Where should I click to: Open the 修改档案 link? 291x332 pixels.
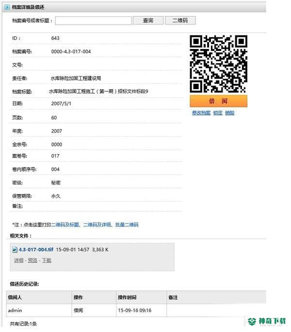(201, 113)
